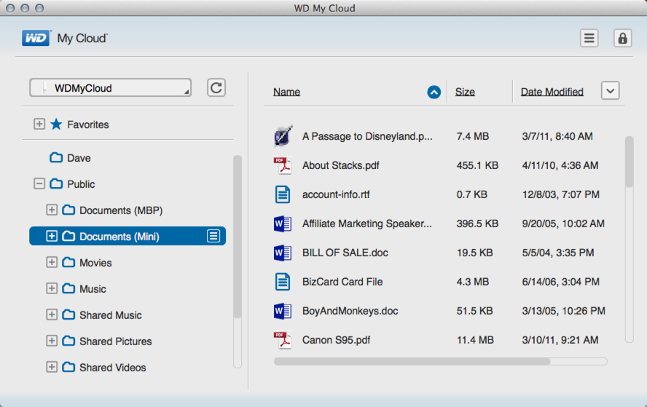Viewport: 647px width, 407px height.
Task: Click the date '3/7/11, 8:40 AM'
Action: coord(557,136)
